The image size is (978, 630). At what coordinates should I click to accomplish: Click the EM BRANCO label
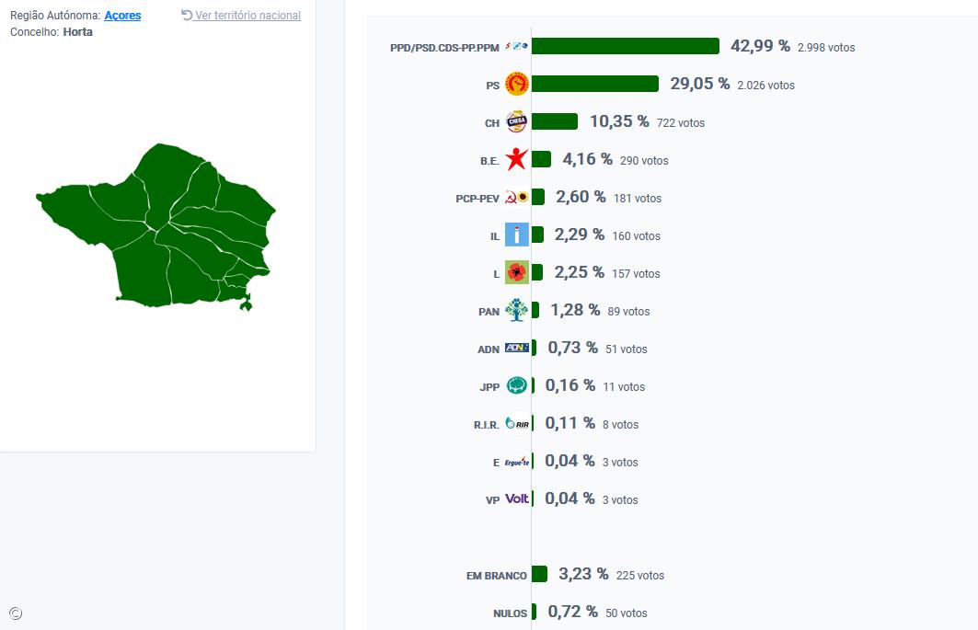[496, 574]
